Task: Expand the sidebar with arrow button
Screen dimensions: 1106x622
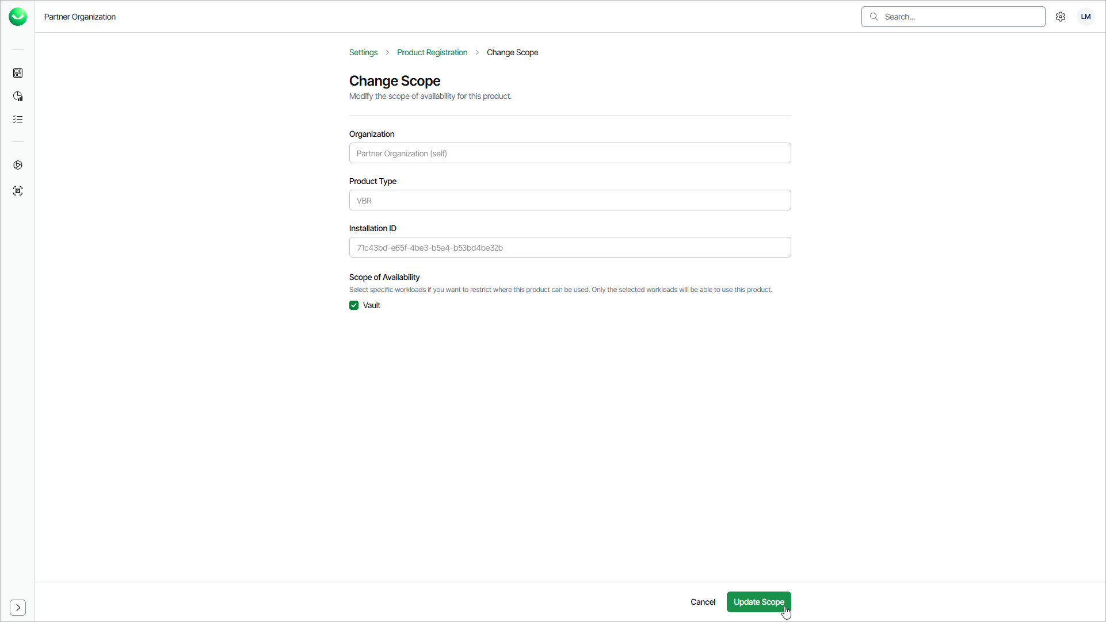Action: point(18,608)
